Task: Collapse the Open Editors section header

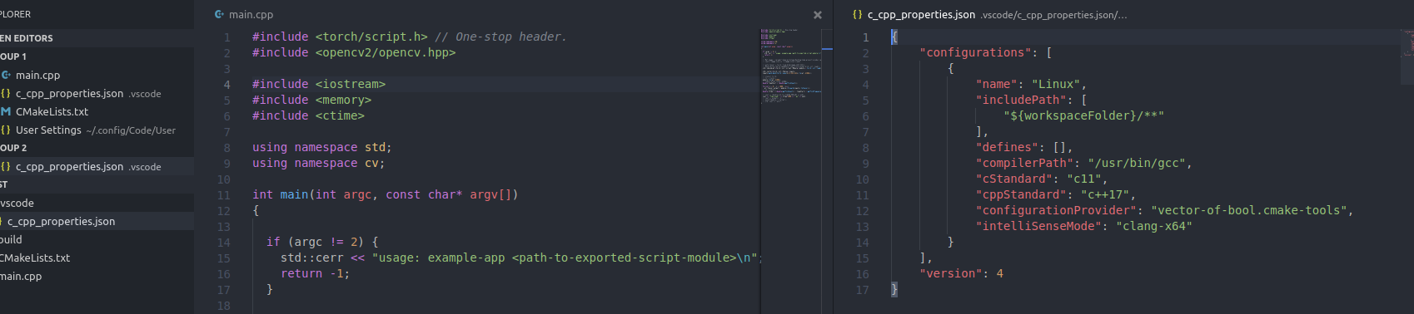Action: pyautogui.click(x=97, y=38)
